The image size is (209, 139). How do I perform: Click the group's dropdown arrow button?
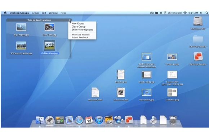[70, 20]
